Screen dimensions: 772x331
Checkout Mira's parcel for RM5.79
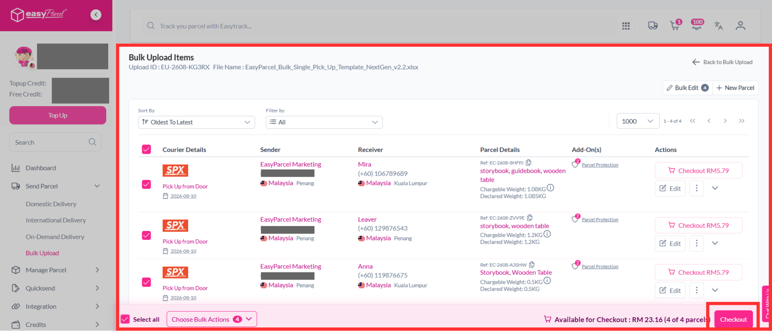pyautogui.click(x=698, y=170)
